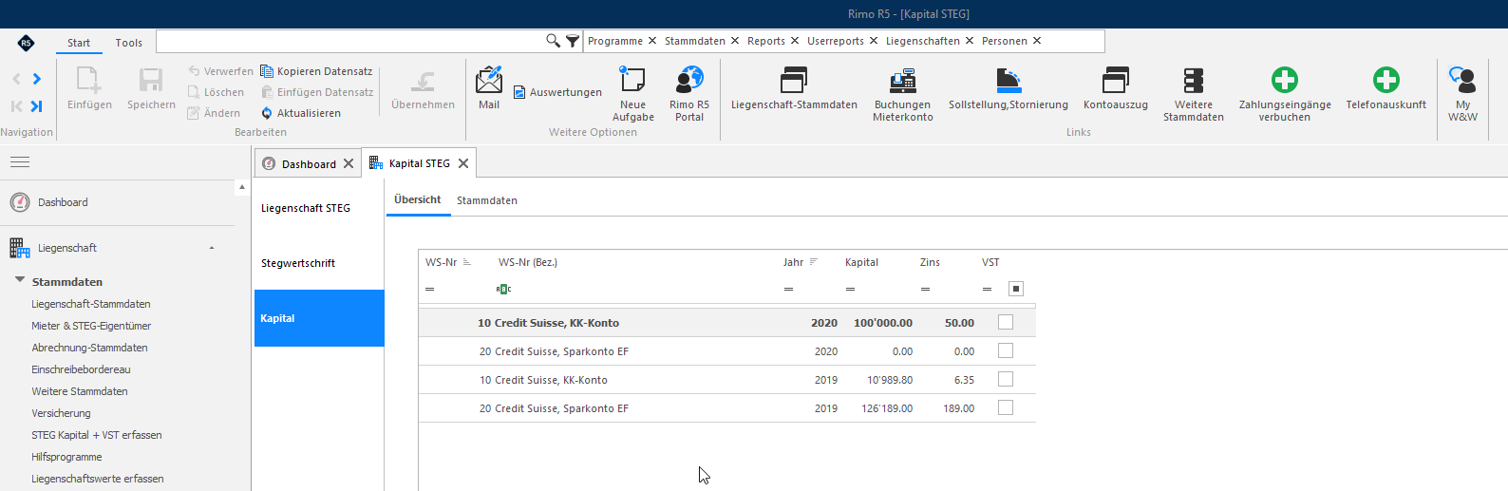Screen dimensions: 1508x491
Task: Click Kopieren Datensatz button
Action: pos(316,71)
